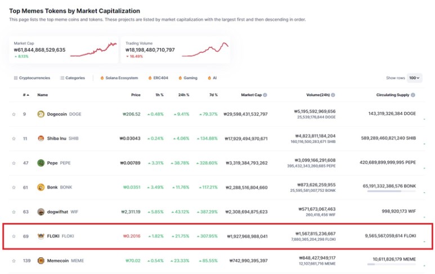Open the Memecoin name link
Viewport: 435px width, 274px height.
pyautogui.click(x=58, y=260)
